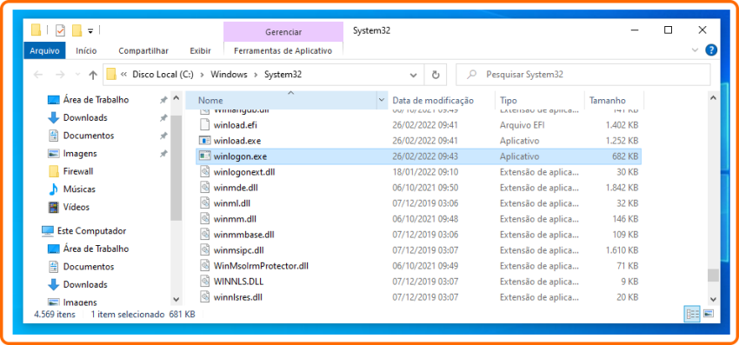Open the Help question mark icon
The height and width of the screenshot is (345, 739).
[x=710, y=50]
